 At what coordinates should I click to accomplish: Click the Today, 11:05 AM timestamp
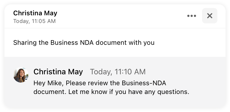[x=34, y=21]
